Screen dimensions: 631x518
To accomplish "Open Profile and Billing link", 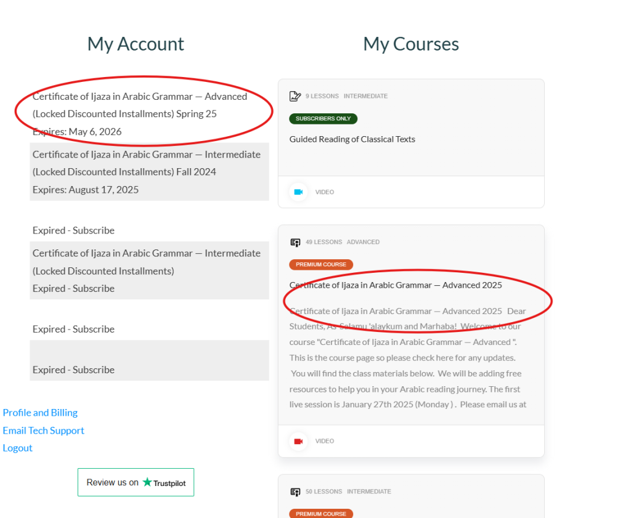I will tap(40, 413).
